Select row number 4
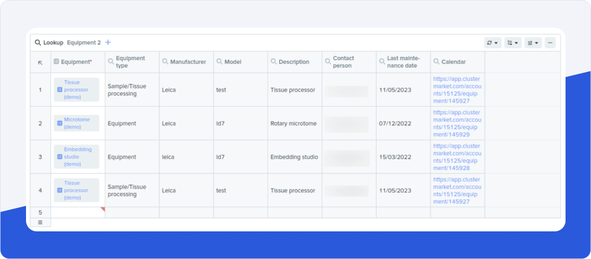Viewport: 591px width, 259px height. [40, 190]
